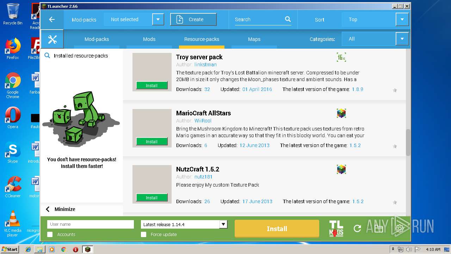
Task: Install MarioCraft AllStars pack
Action: coord(152,141)
